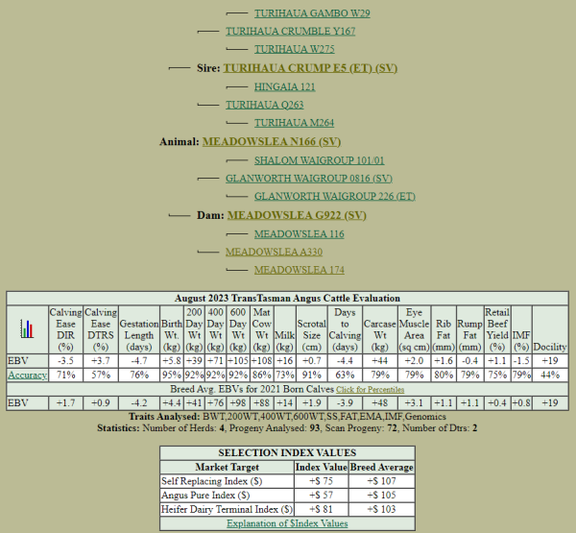The width and height of the screenshot is (576, 533).
Task: Open sire TURIHAUA CRUMP E5 (ET) (SV)
Action: 310,68
